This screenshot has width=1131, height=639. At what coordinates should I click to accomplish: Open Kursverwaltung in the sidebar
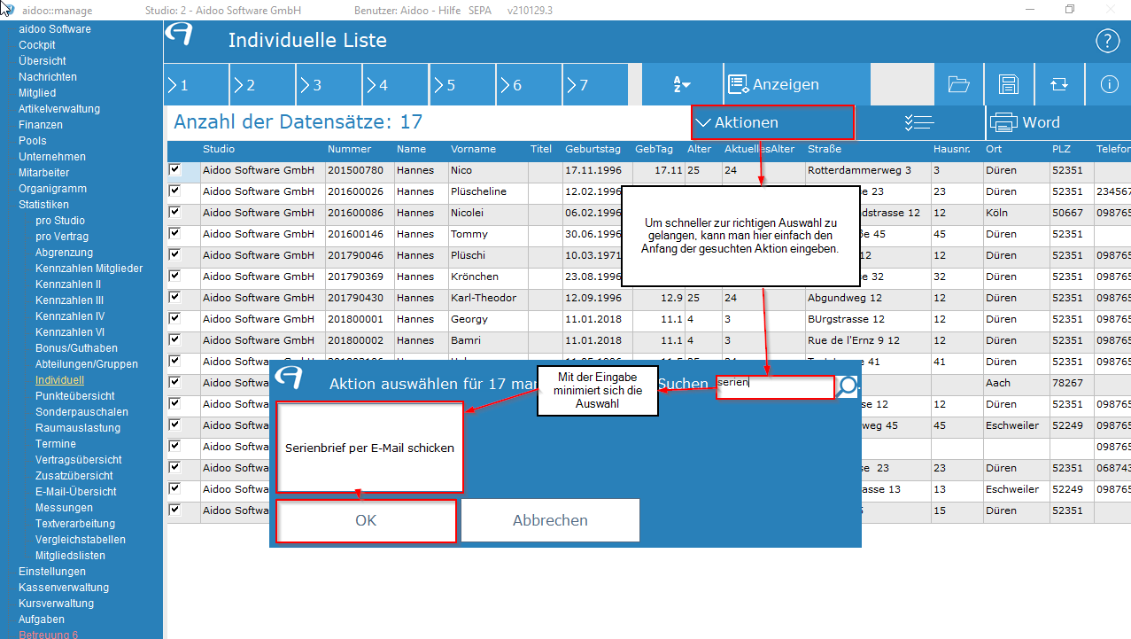(56, 604)
